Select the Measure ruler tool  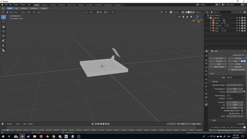[x=3, y=50]
